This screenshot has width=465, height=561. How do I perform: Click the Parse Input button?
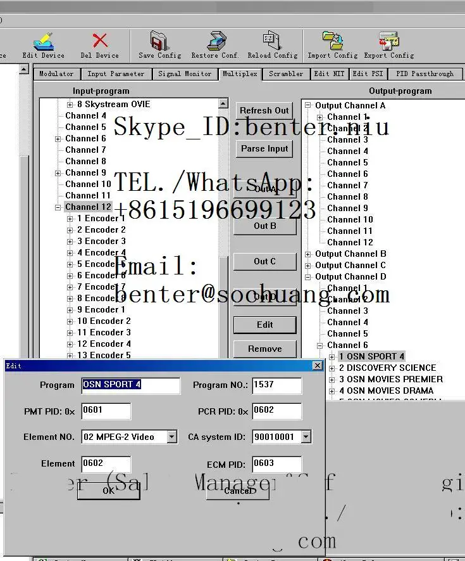[264, 148]
